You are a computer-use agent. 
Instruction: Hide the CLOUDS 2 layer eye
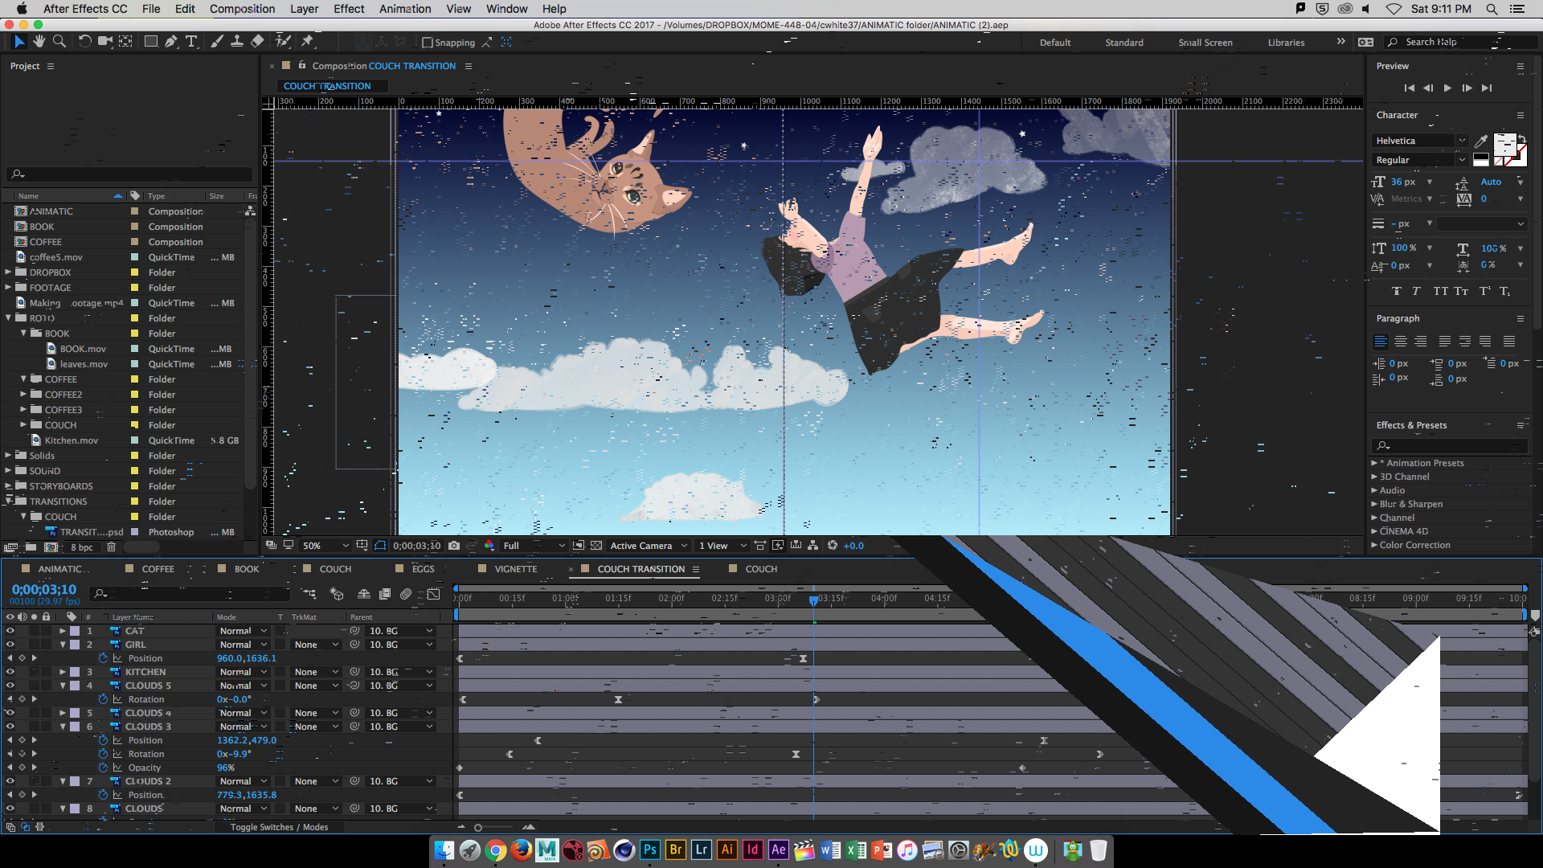(x=10, y=781)
